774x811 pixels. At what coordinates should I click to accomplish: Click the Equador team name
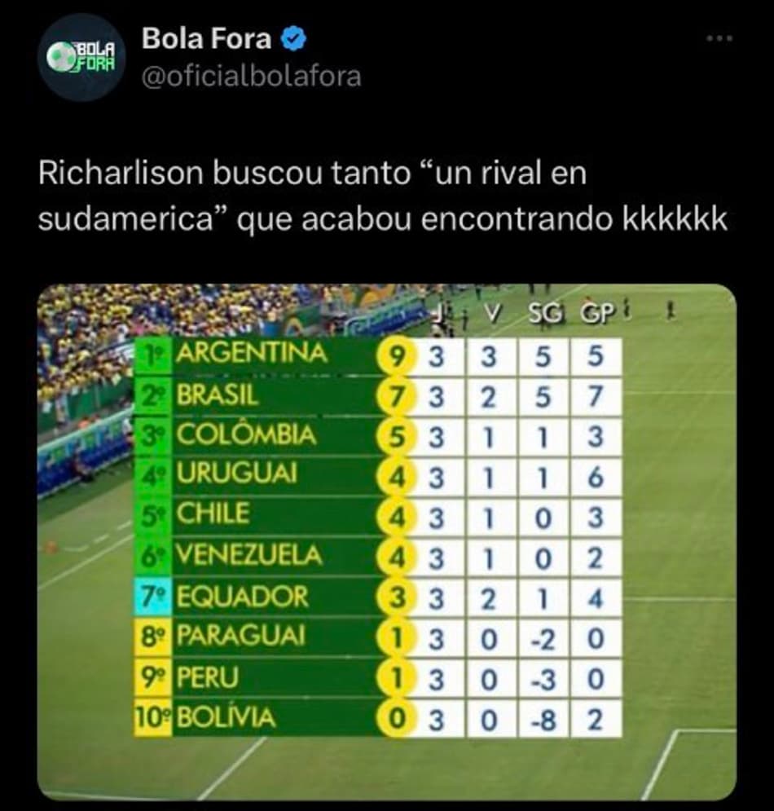243,597
